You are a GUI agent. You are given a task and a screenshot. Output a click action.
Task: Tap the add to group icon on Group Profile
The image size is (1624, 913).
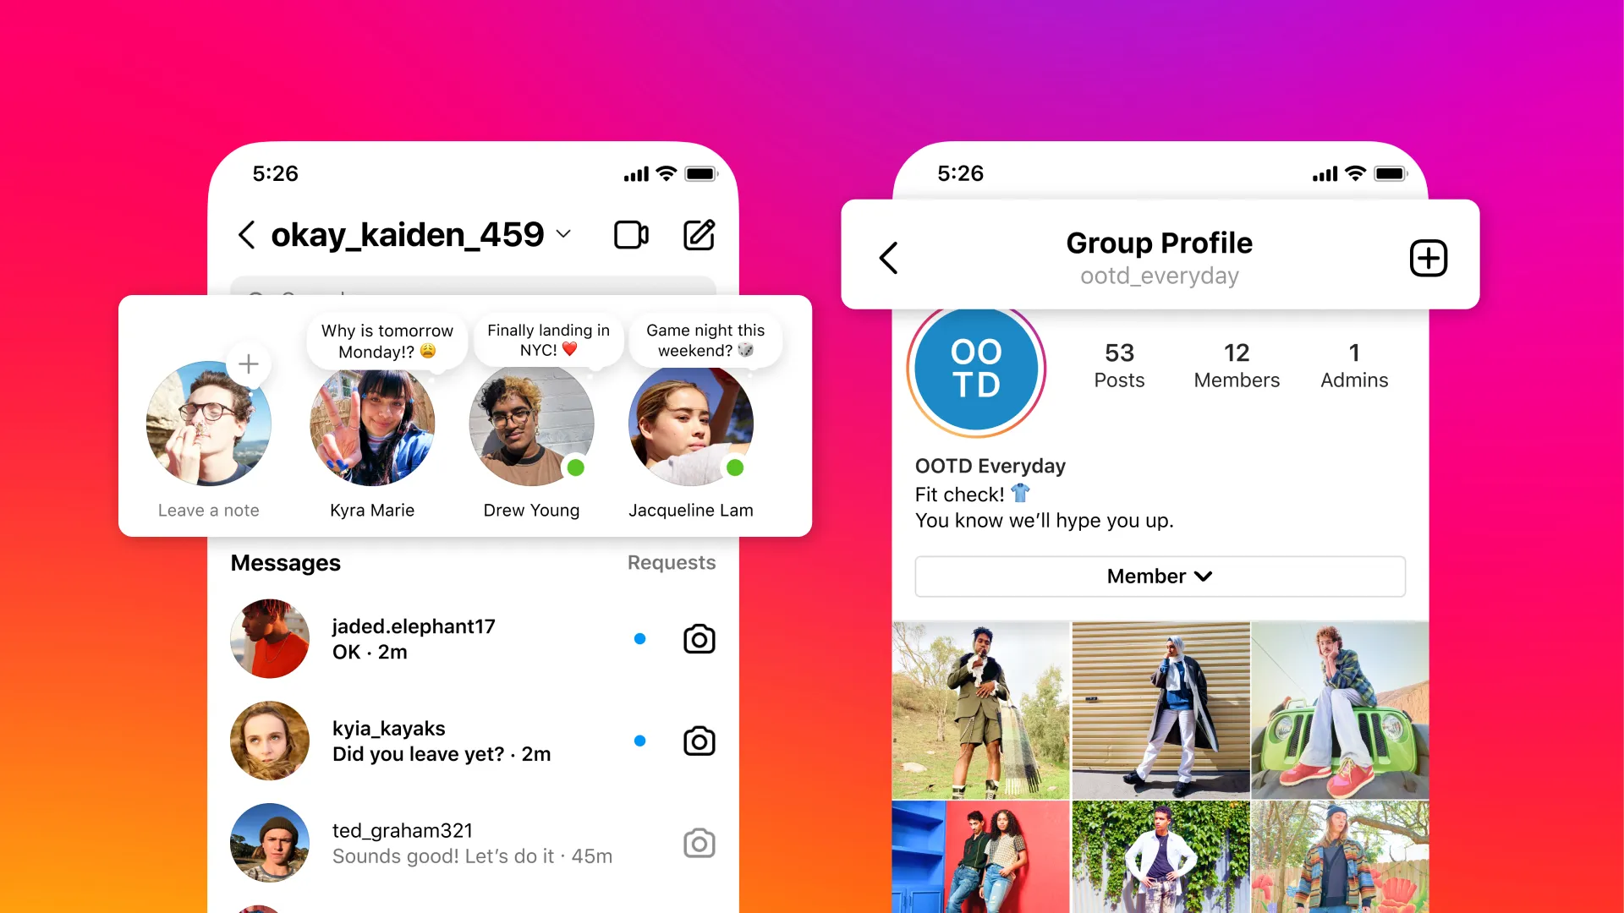(x=1428, y=258)
